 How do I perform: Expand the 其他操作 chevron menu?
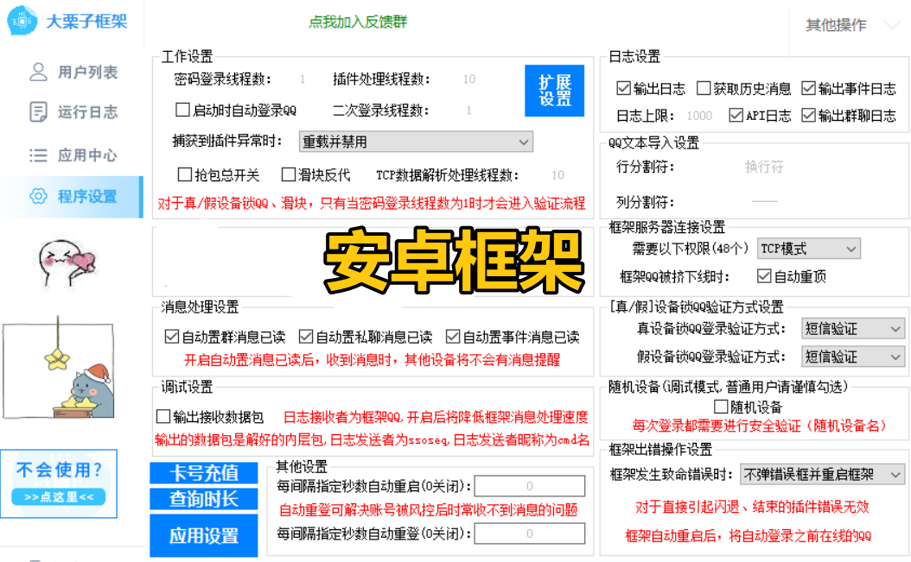coord(892,26)
